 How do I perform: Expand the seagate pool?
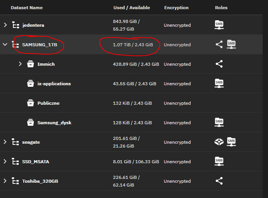(5, 142)
